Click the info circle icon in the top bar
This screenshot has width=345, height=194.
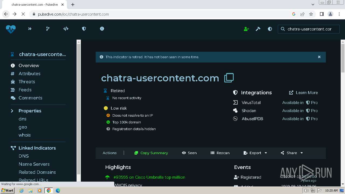(102, 29)
